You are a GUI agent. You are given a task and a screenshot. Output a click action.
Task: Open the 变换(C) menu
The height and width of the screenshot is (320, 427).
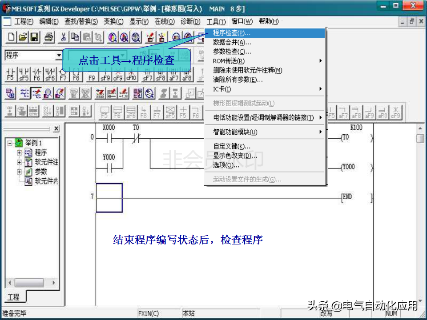(113, 21)
